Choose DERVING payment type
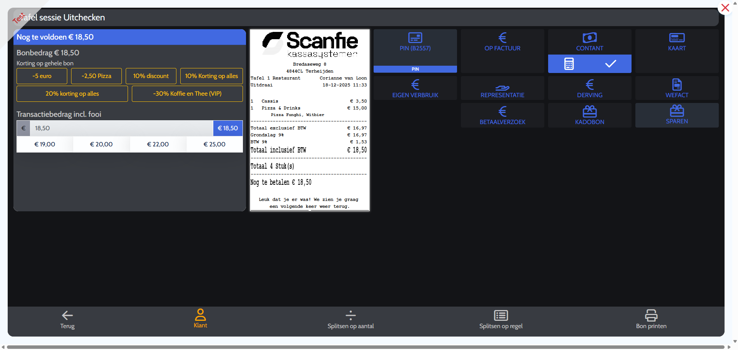738x350 pixels. (589, 88)
